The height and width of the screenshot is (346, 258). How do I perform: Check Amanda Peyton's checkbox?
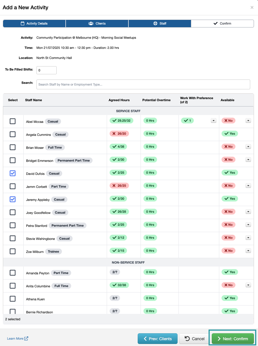coord(13,273)
